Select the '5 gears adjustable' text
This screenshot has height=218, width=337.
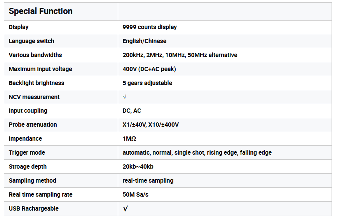[x=147, y=83]
